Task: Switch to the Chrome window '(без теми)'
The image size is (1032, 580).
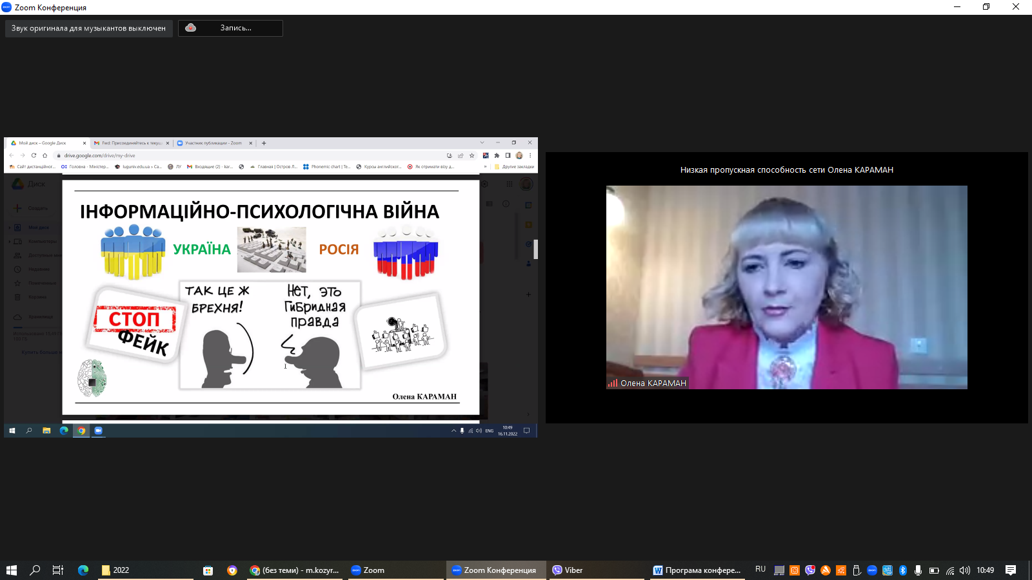Action: click(295, 570)
